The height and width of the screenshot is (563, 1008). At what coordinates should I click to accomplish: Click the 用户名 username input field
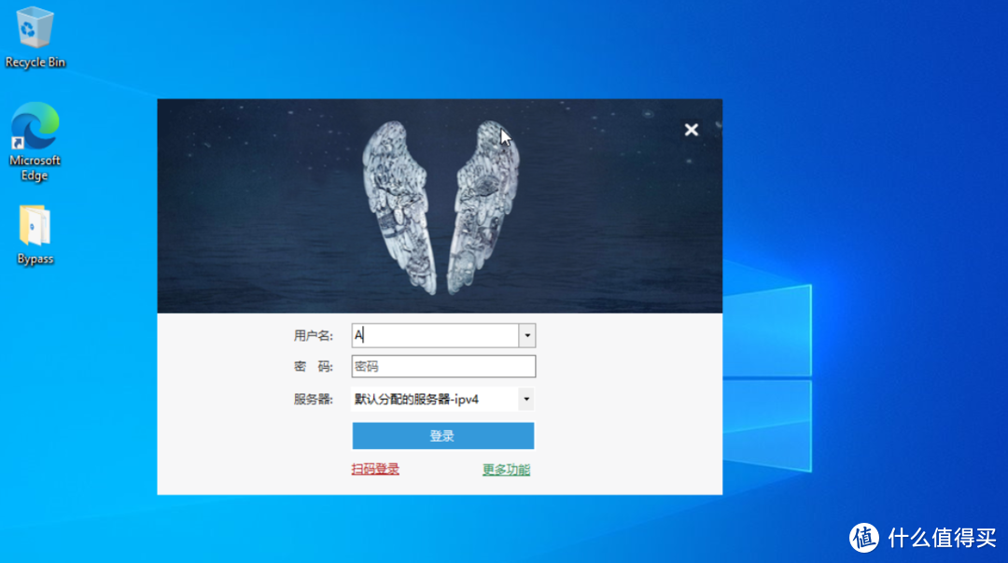click(435, 335)
